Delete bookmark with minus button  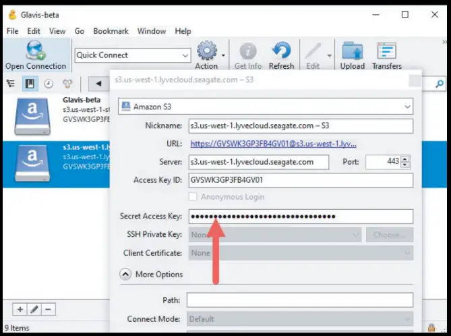[x=49, y=310]
